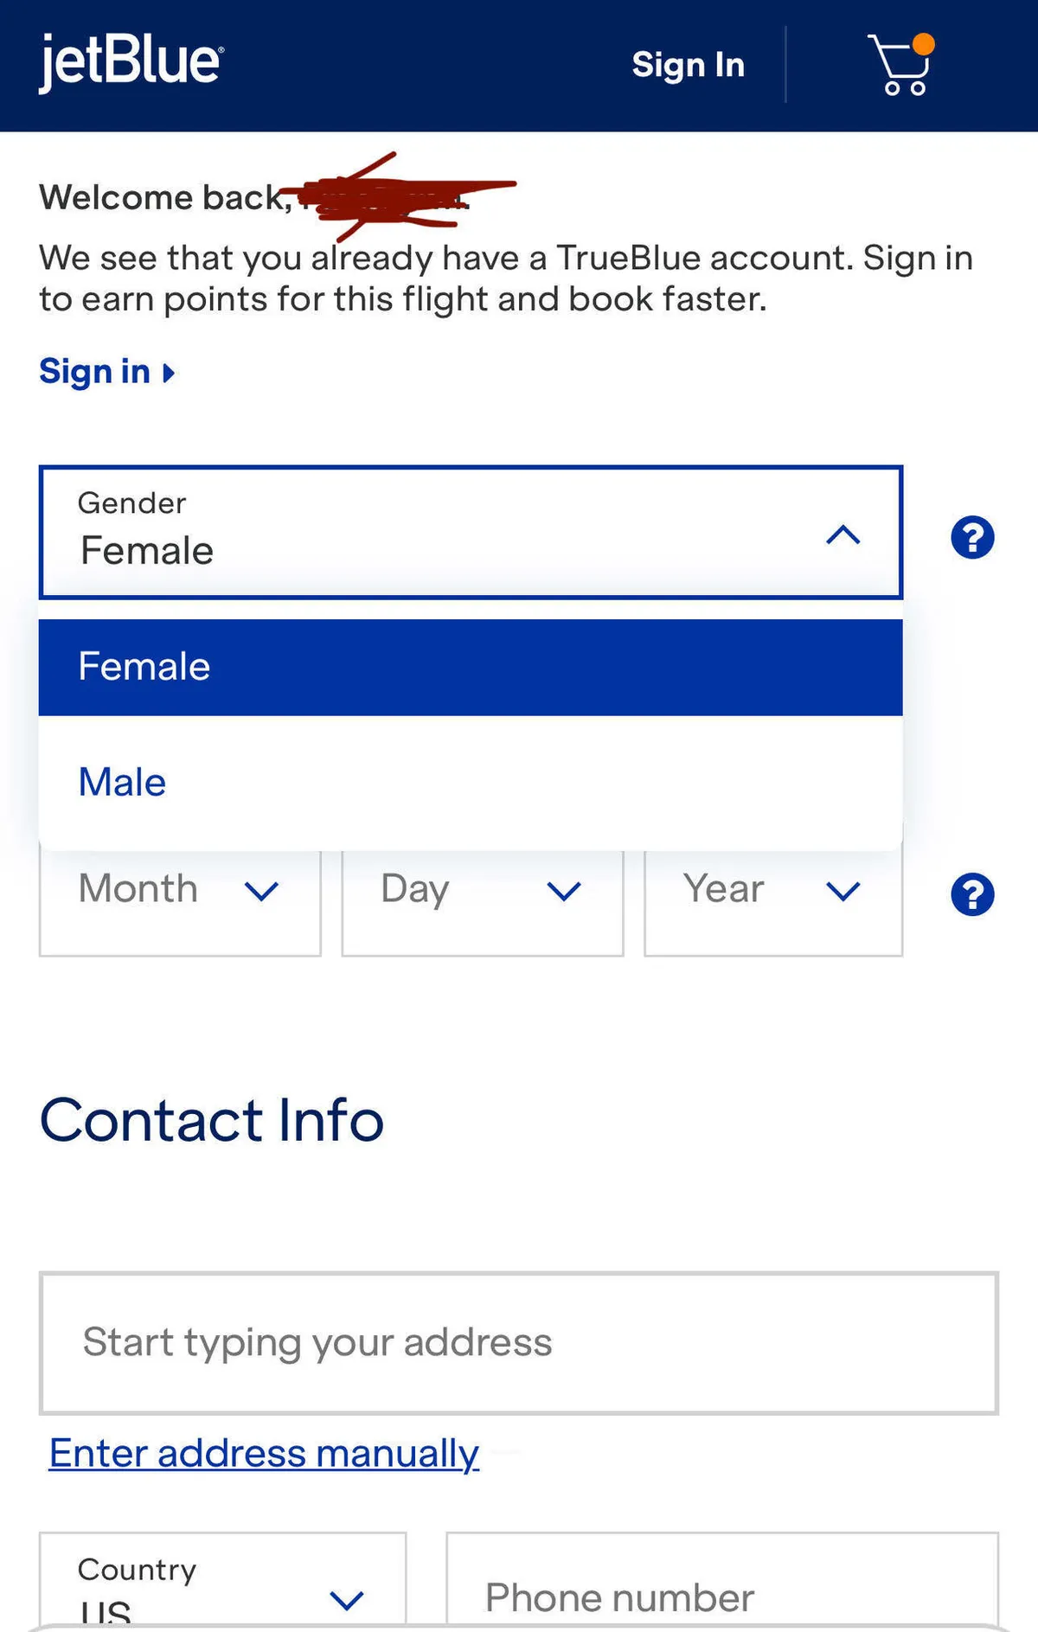Expand the Year dropdown
Screen dimensions: 1038x1632
pos(772,891)
